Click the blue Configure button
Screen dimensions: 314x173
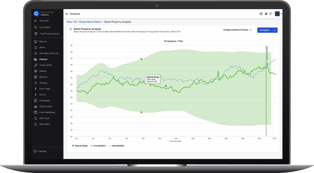click(264, 30)
